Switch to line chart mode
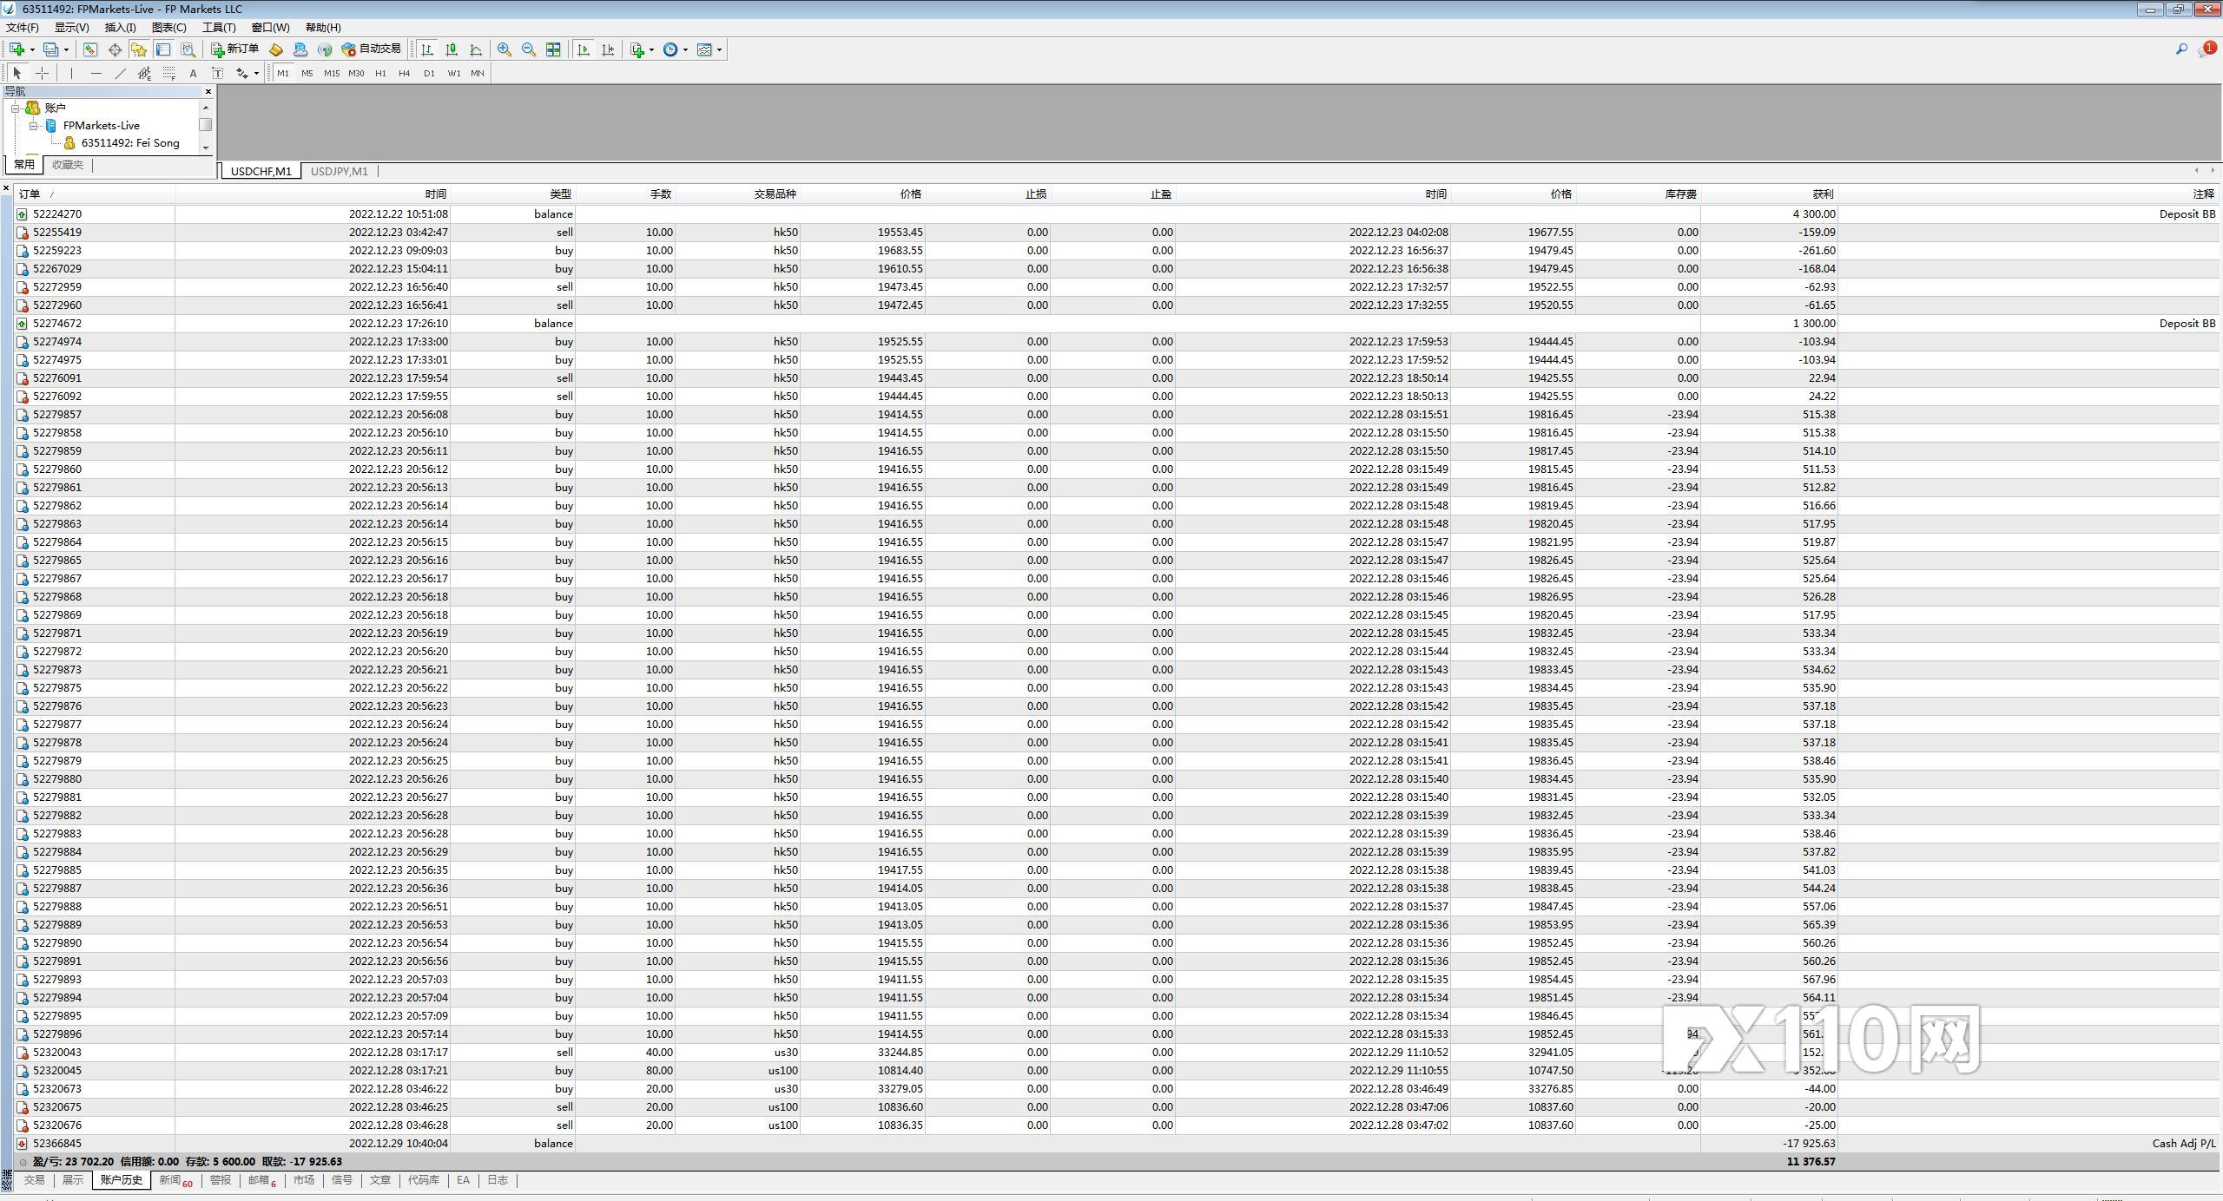Screen dimensions: 2223x1201 click(476, 49)
